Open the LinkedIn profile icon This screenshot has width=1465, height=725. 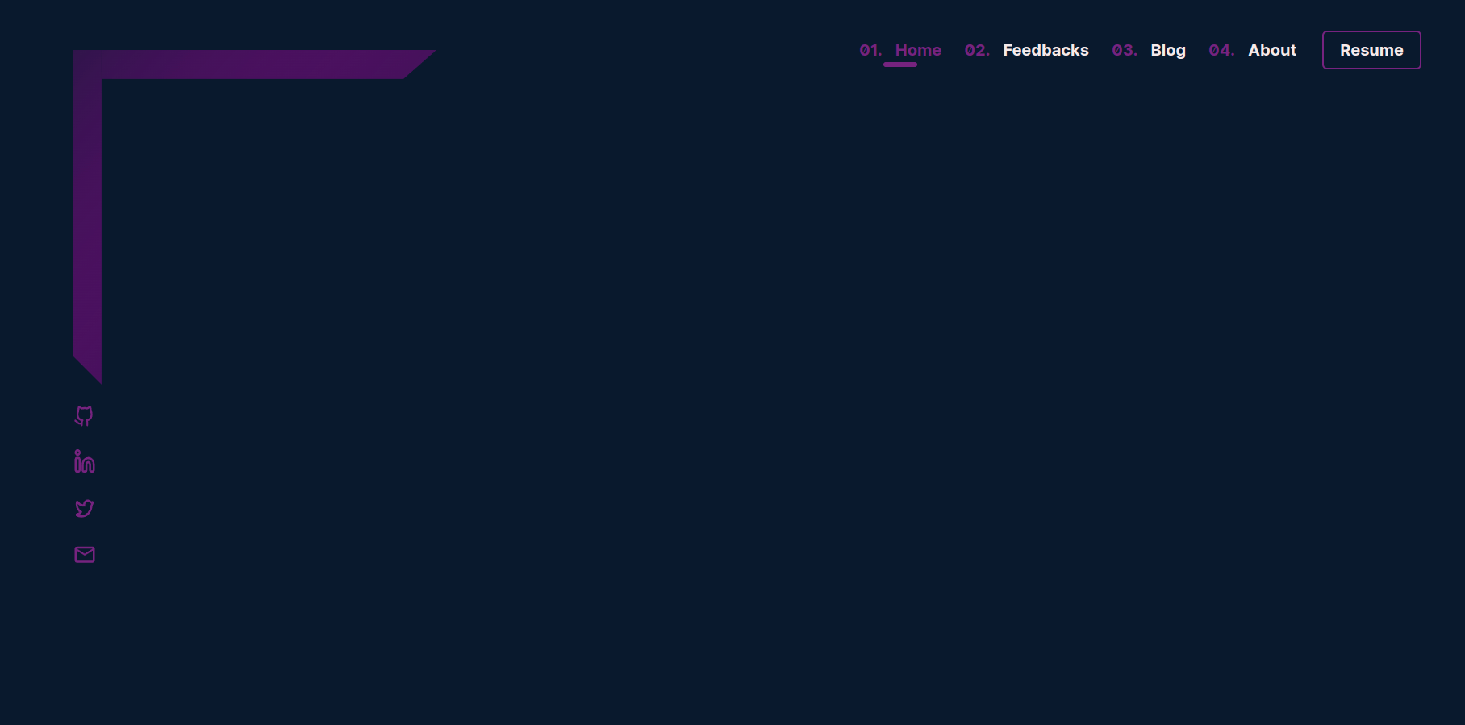[x=84, y=461]
